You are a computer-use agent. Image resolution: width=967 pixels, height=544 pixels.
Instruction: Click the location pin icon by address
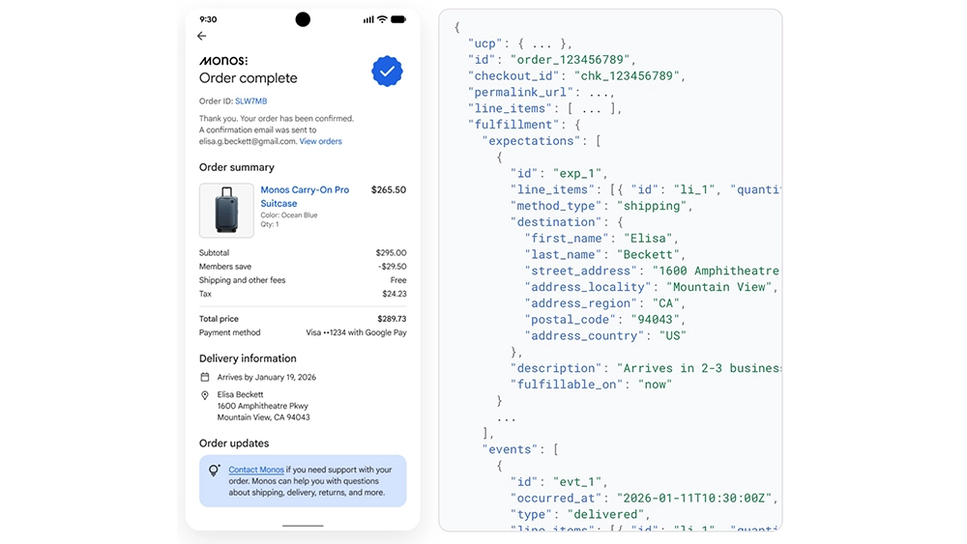(205, 395)
